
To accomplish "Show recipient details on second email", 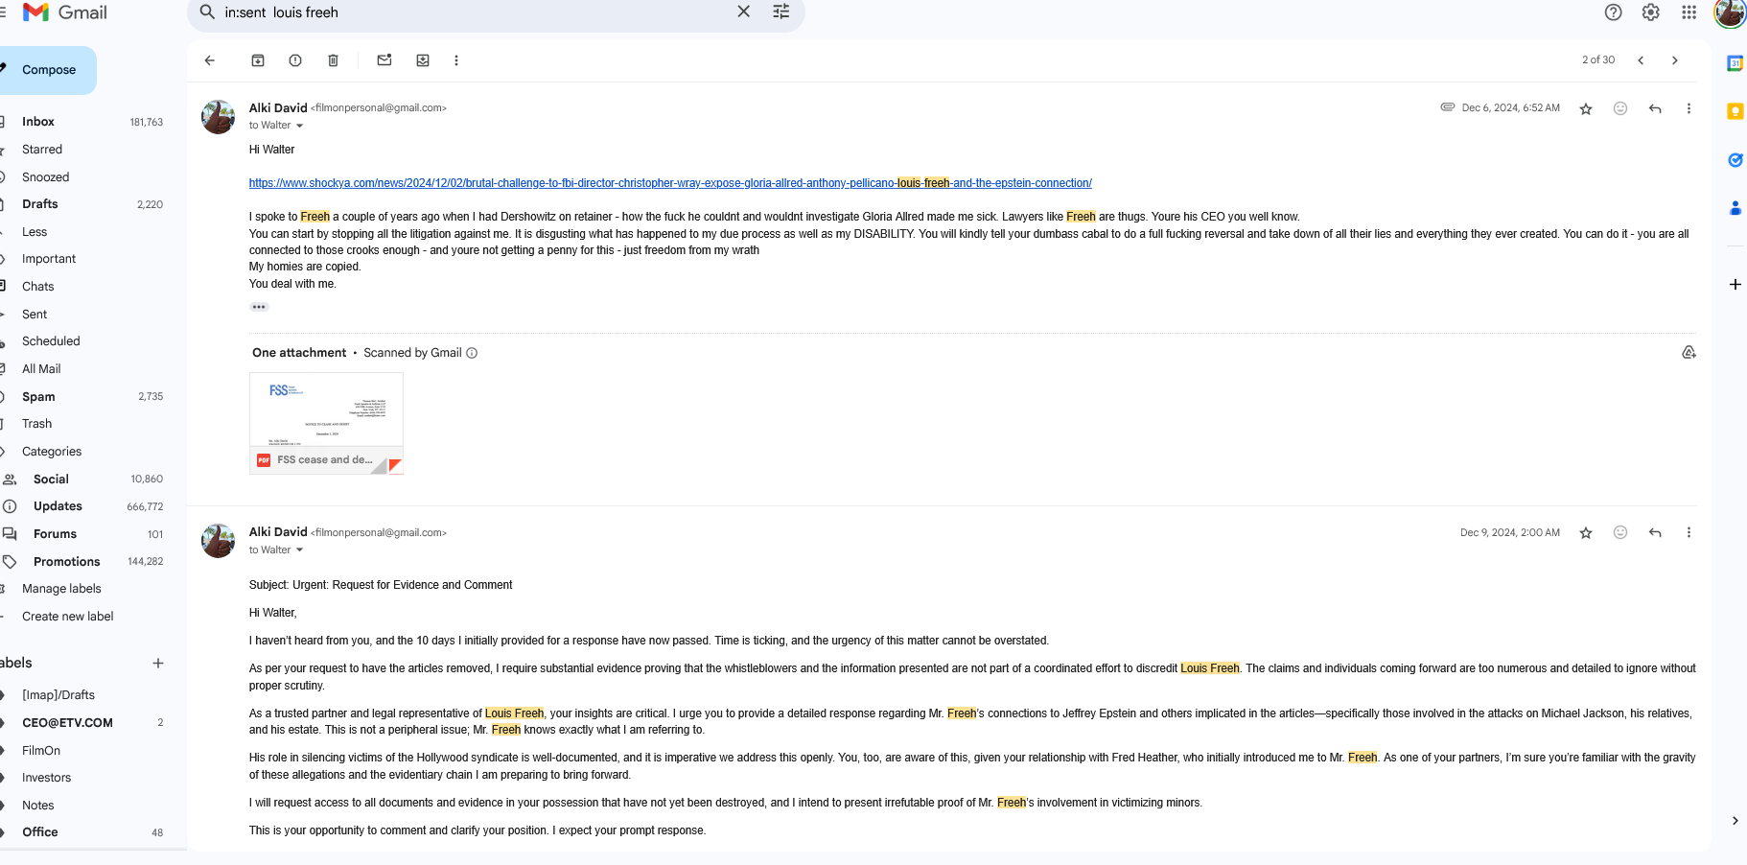I will coord(299,550).
